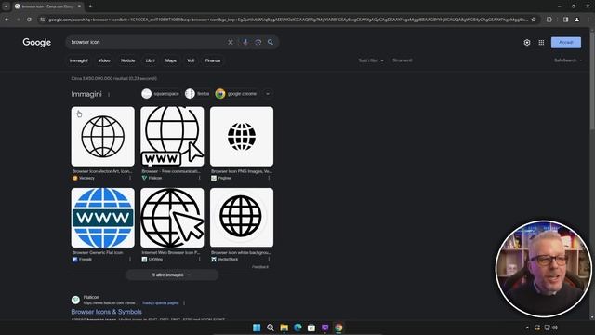
Task: Click the Feedback link under images
Action: click(x=260, y=267)
